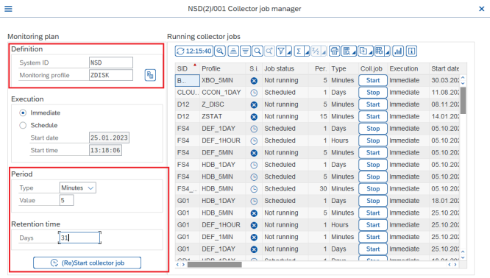Screen dimensions: 490x278
Task: Sort the list in descending order
Action: pyautogui.click(x=245, y=51)
